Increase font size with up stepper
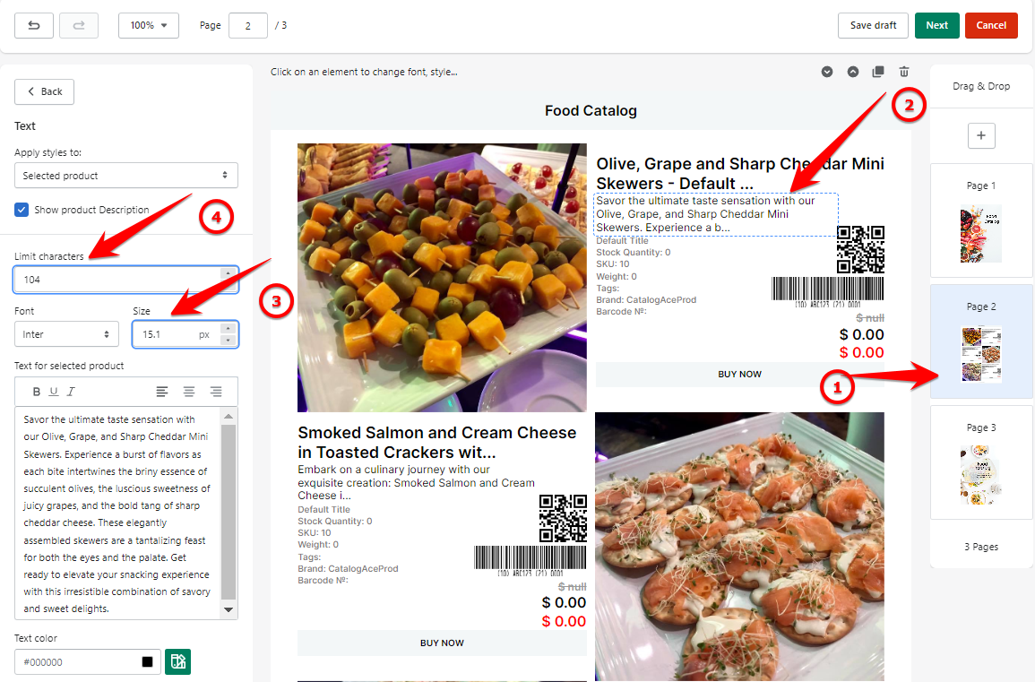 (229, 328)
